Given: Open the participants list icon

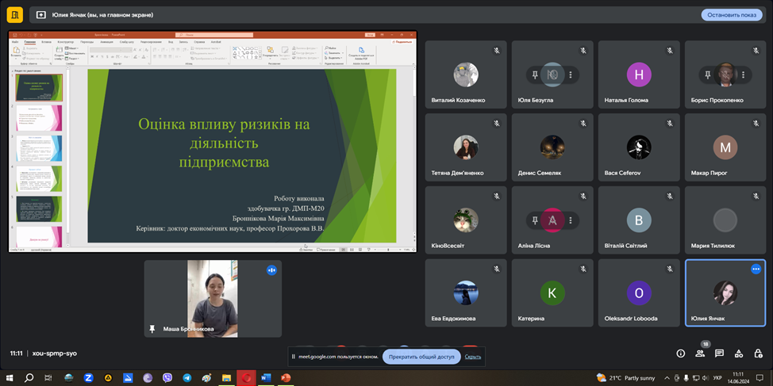Looking at the screenshot, I should (700, 353).
